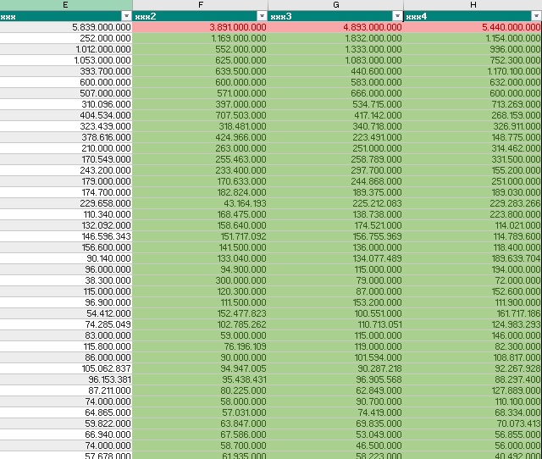Image resolution: width=542 pixels, height=459 pixels.
Task: Select cell with value 170.549.000
Action: tap(66, 160)
